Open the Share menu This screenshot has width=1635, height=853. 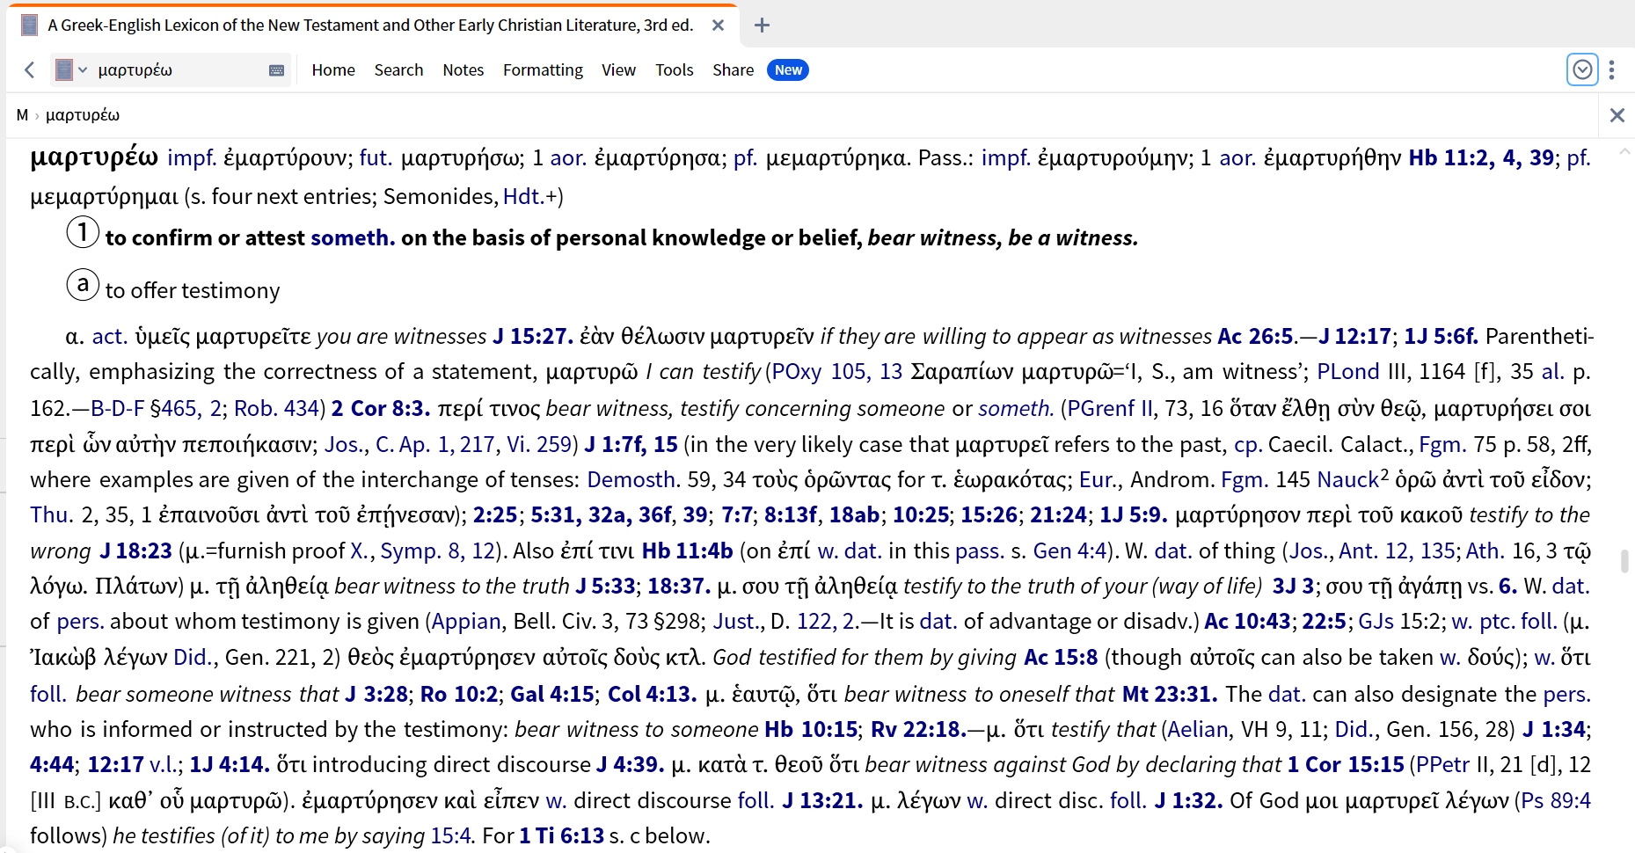tap(733, 69)
